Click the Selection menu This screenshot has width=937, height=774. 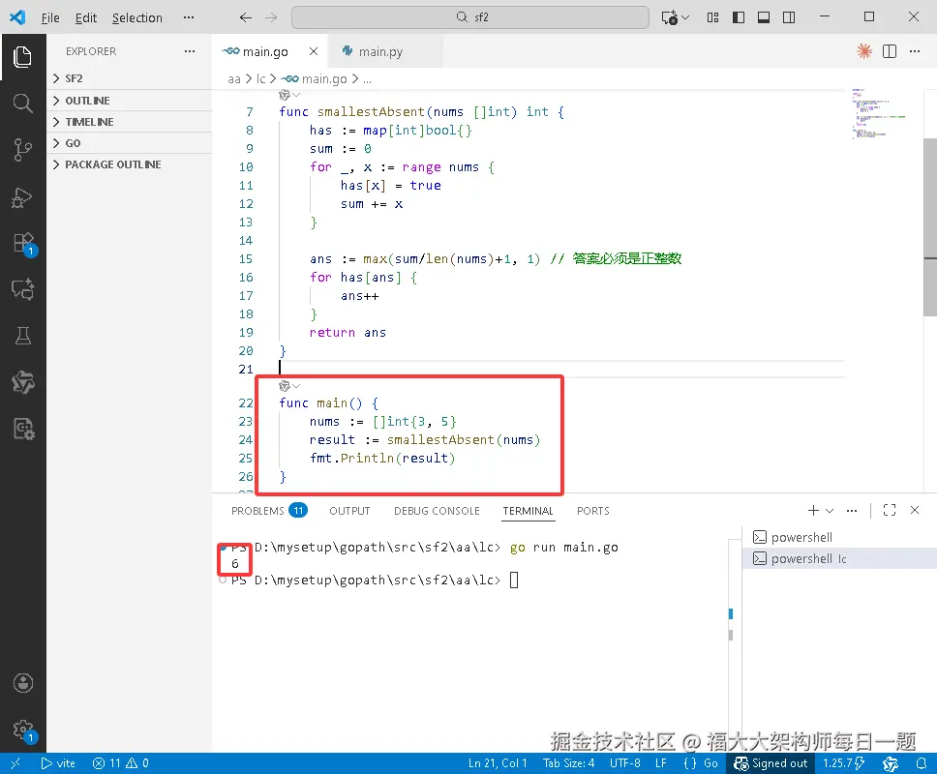coord(136,18)
